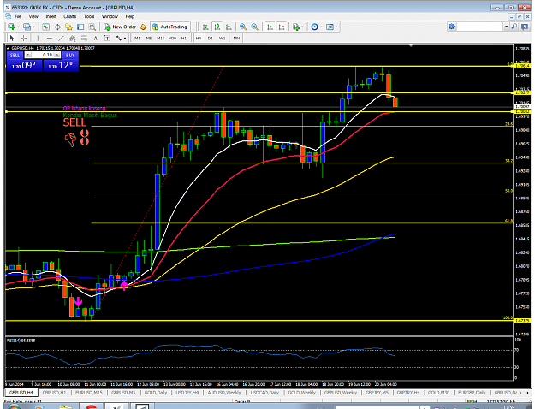535x409 pixels.
Task: Click the one-click SELL button
Action: click(x=15, y=55)
